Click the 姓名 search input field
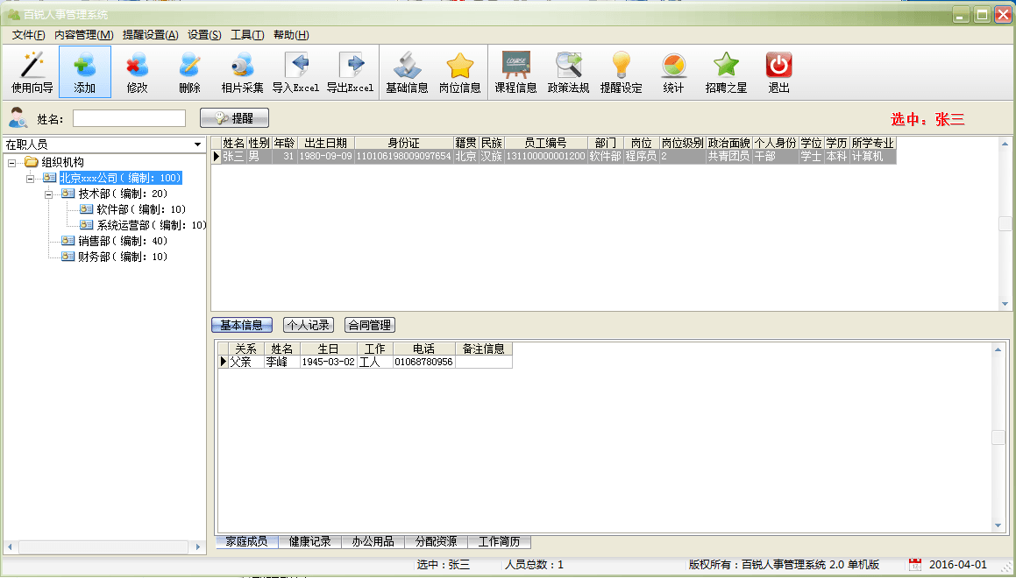 [129, 118]
